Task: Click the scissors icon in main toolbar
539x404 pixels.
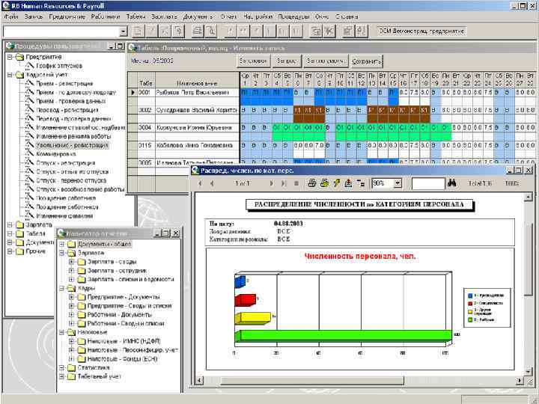Action: pos(329,31)
